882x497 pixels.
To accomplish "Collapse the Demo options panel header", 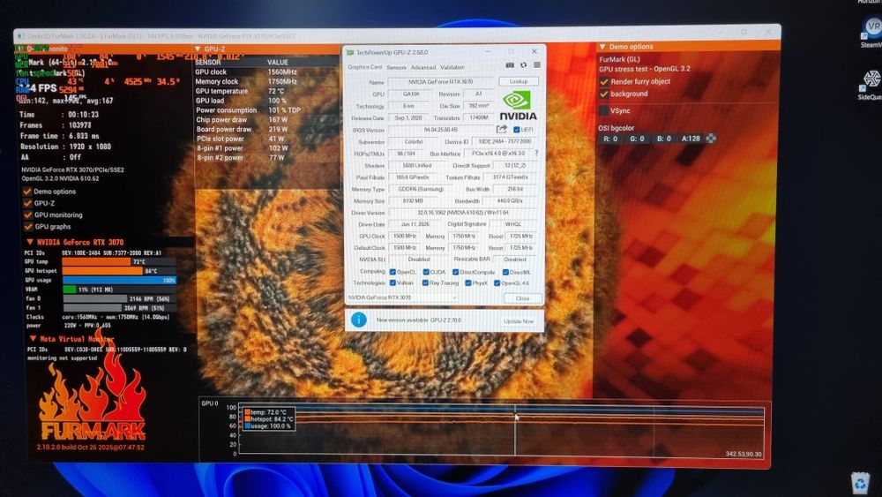I will pyautogui.click(x=603, y=47).
